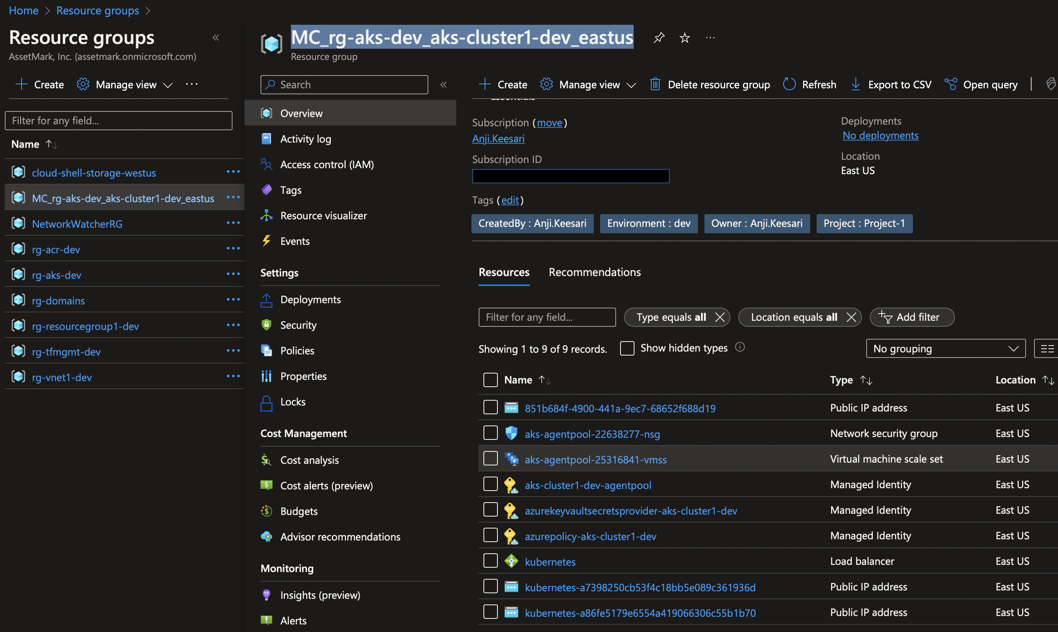Sort the resources table by Location
Viewport: 1058px width, 632px height.
coord(1048,380)
